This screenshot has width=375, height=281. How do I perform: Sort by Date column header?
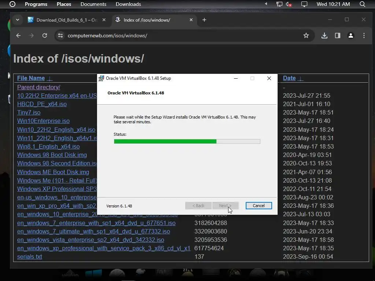[289, 78]
